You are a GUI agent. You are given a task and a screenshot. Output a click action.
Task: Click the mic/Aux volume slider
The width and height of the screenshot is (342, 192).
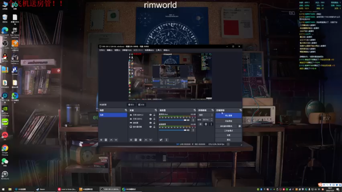coord(173,120)
